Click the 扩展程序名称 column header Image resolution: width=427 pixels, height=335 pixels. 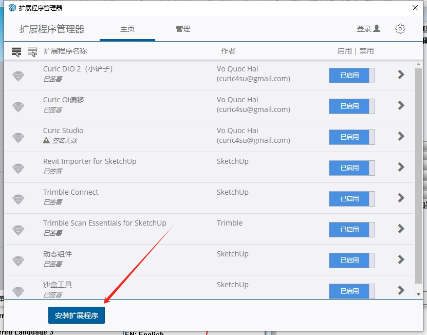[65, 51]
